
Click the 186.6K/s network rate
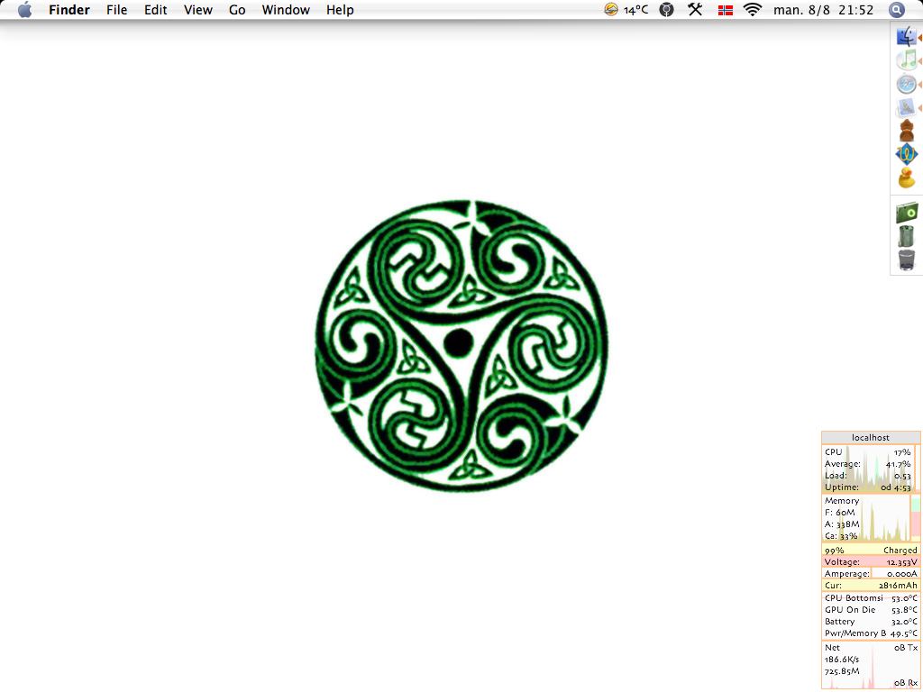coord(842,659)
